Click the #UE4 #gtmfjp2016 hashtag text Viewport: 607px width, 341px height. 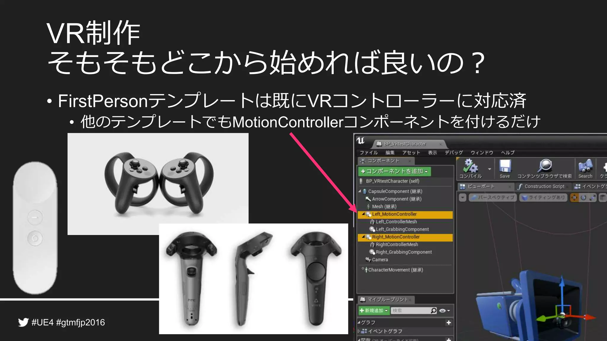[x=68, y=322]
